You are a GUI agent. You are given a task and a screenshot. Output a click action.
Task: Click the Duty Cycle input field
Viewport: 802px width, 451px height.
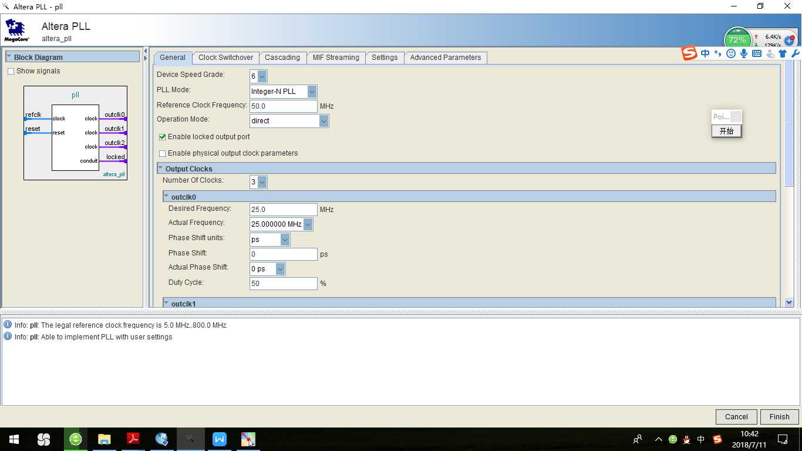click(284, 284)
